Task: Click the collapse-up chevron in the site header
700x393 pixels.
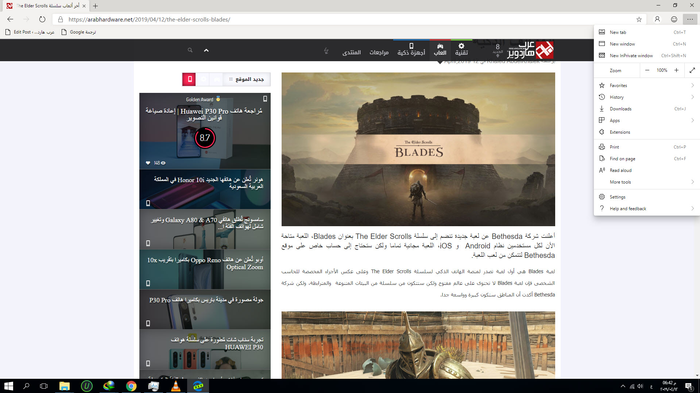Action: point(206,50)
